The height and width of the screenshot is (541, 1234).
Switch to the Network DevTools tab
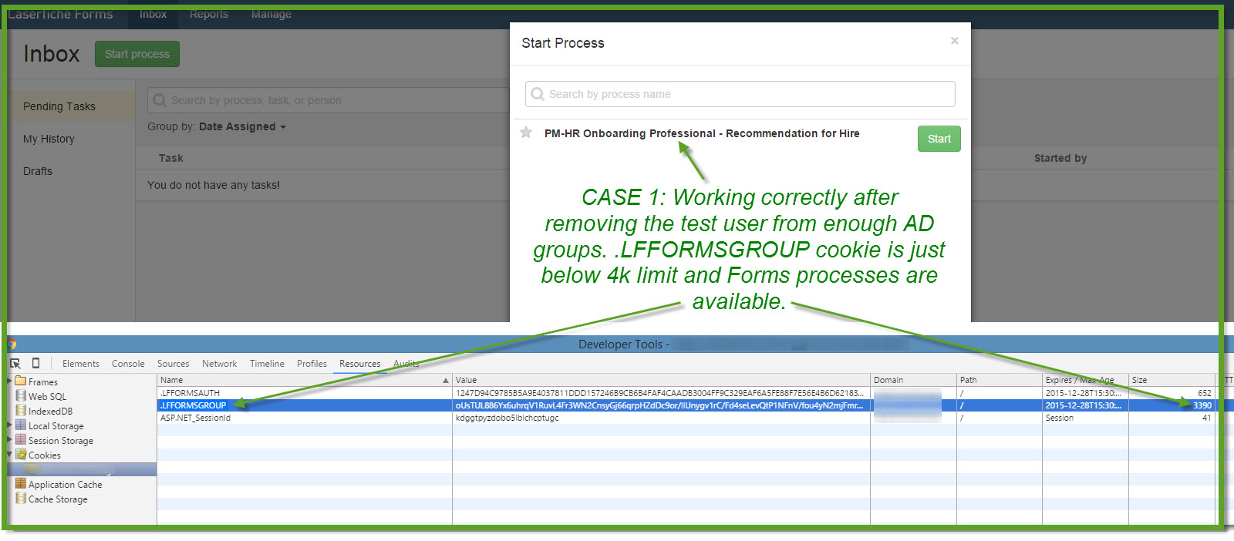[219, 364]
